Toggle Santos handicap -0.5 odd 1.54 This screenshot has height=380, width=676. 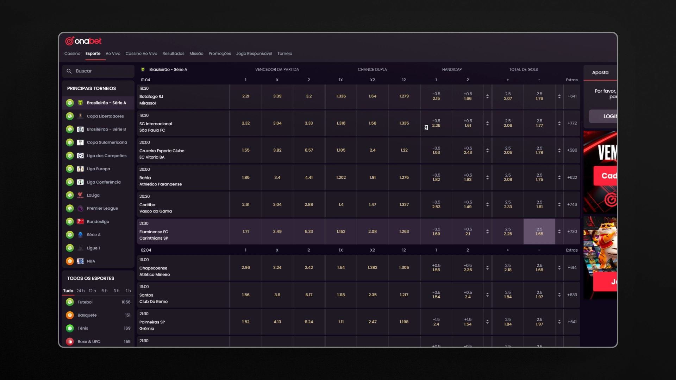click(x=436, y=295)
